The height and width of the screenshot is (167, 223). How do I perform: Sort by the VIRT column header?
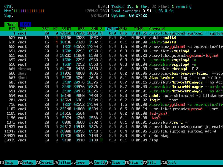point(67,29)
